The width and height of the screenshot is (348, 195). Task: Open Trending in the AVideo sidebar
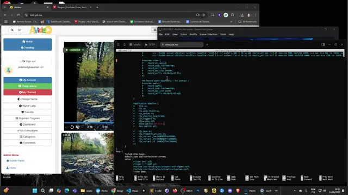click(28, 48)
